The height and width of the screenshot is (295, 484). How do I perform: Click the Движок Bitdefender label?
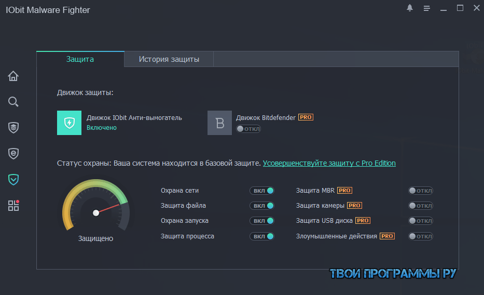coord(266,118)
